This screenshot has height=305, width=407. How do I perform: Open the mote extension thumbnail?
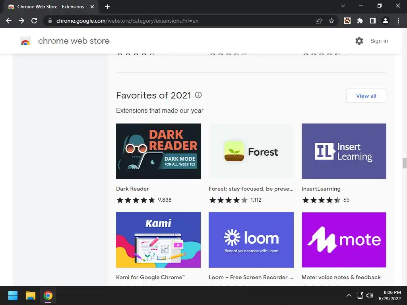[344, 240]
